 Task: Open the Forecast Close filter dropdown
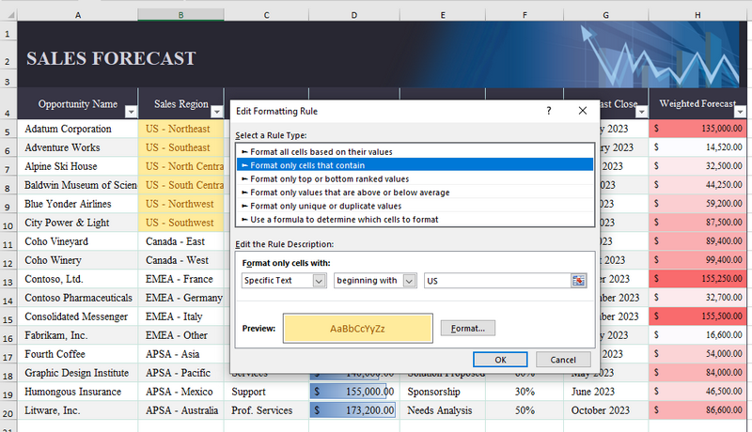641,112
